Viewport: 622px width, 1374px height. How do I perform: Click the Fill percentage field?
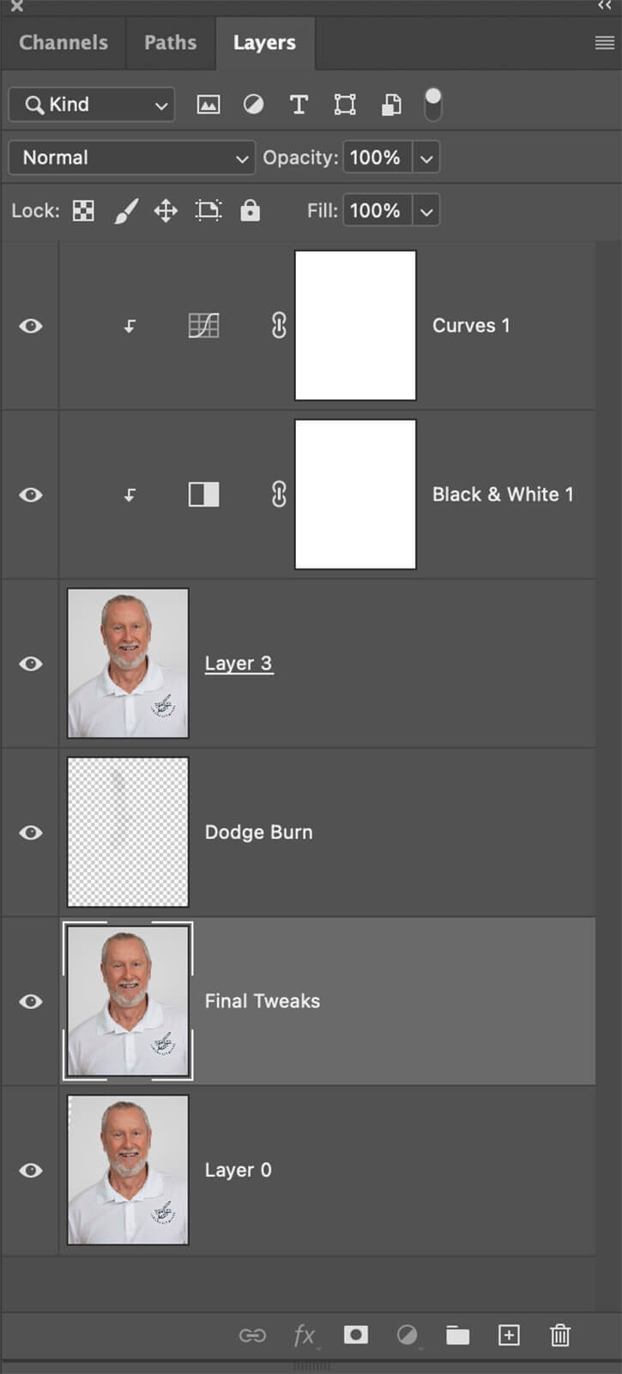pyautogui.click(x=376, y=210)
